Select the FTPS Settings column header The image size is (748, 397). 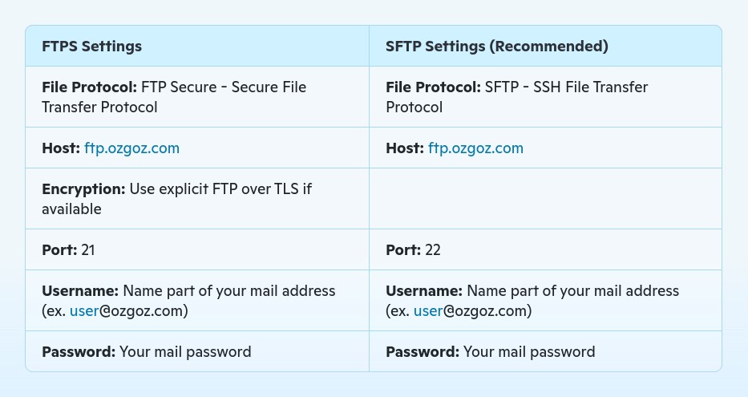(91, 47)
